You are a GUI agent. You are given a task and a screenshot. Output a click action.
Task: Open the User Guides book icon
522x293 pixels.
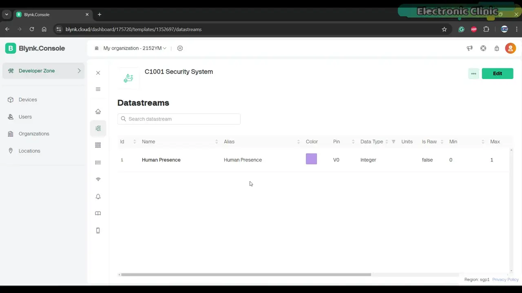[x=98, y=213]
